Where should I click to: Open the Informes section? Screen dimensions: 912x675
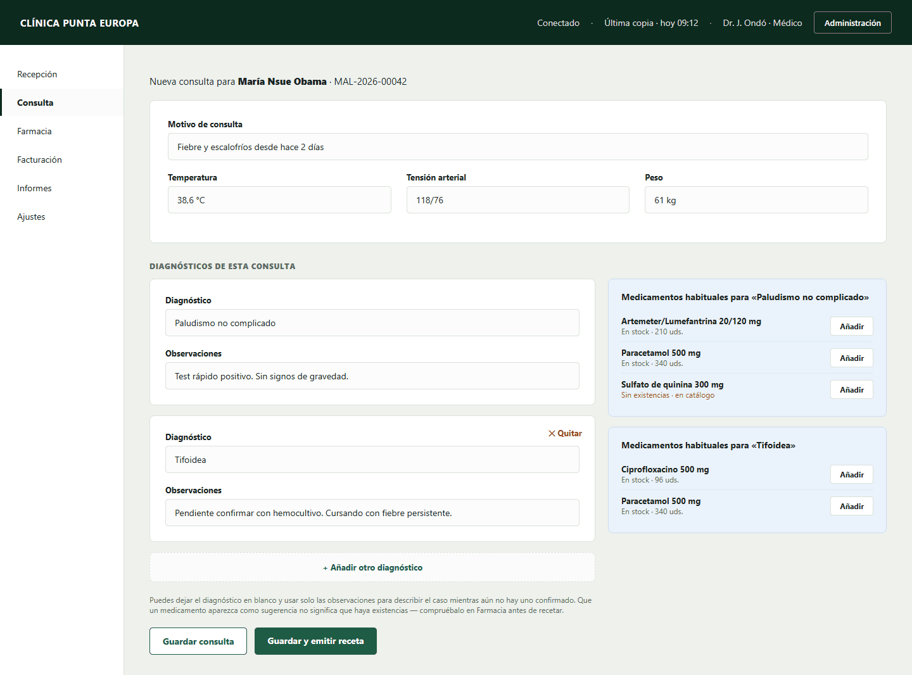click(x=62, y=188)
